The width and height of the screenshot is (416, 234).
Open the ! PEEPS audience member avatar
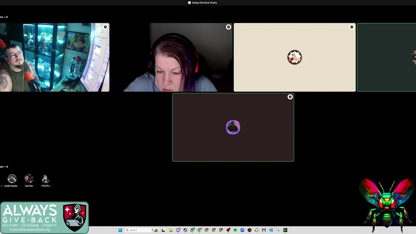(45, 179)
